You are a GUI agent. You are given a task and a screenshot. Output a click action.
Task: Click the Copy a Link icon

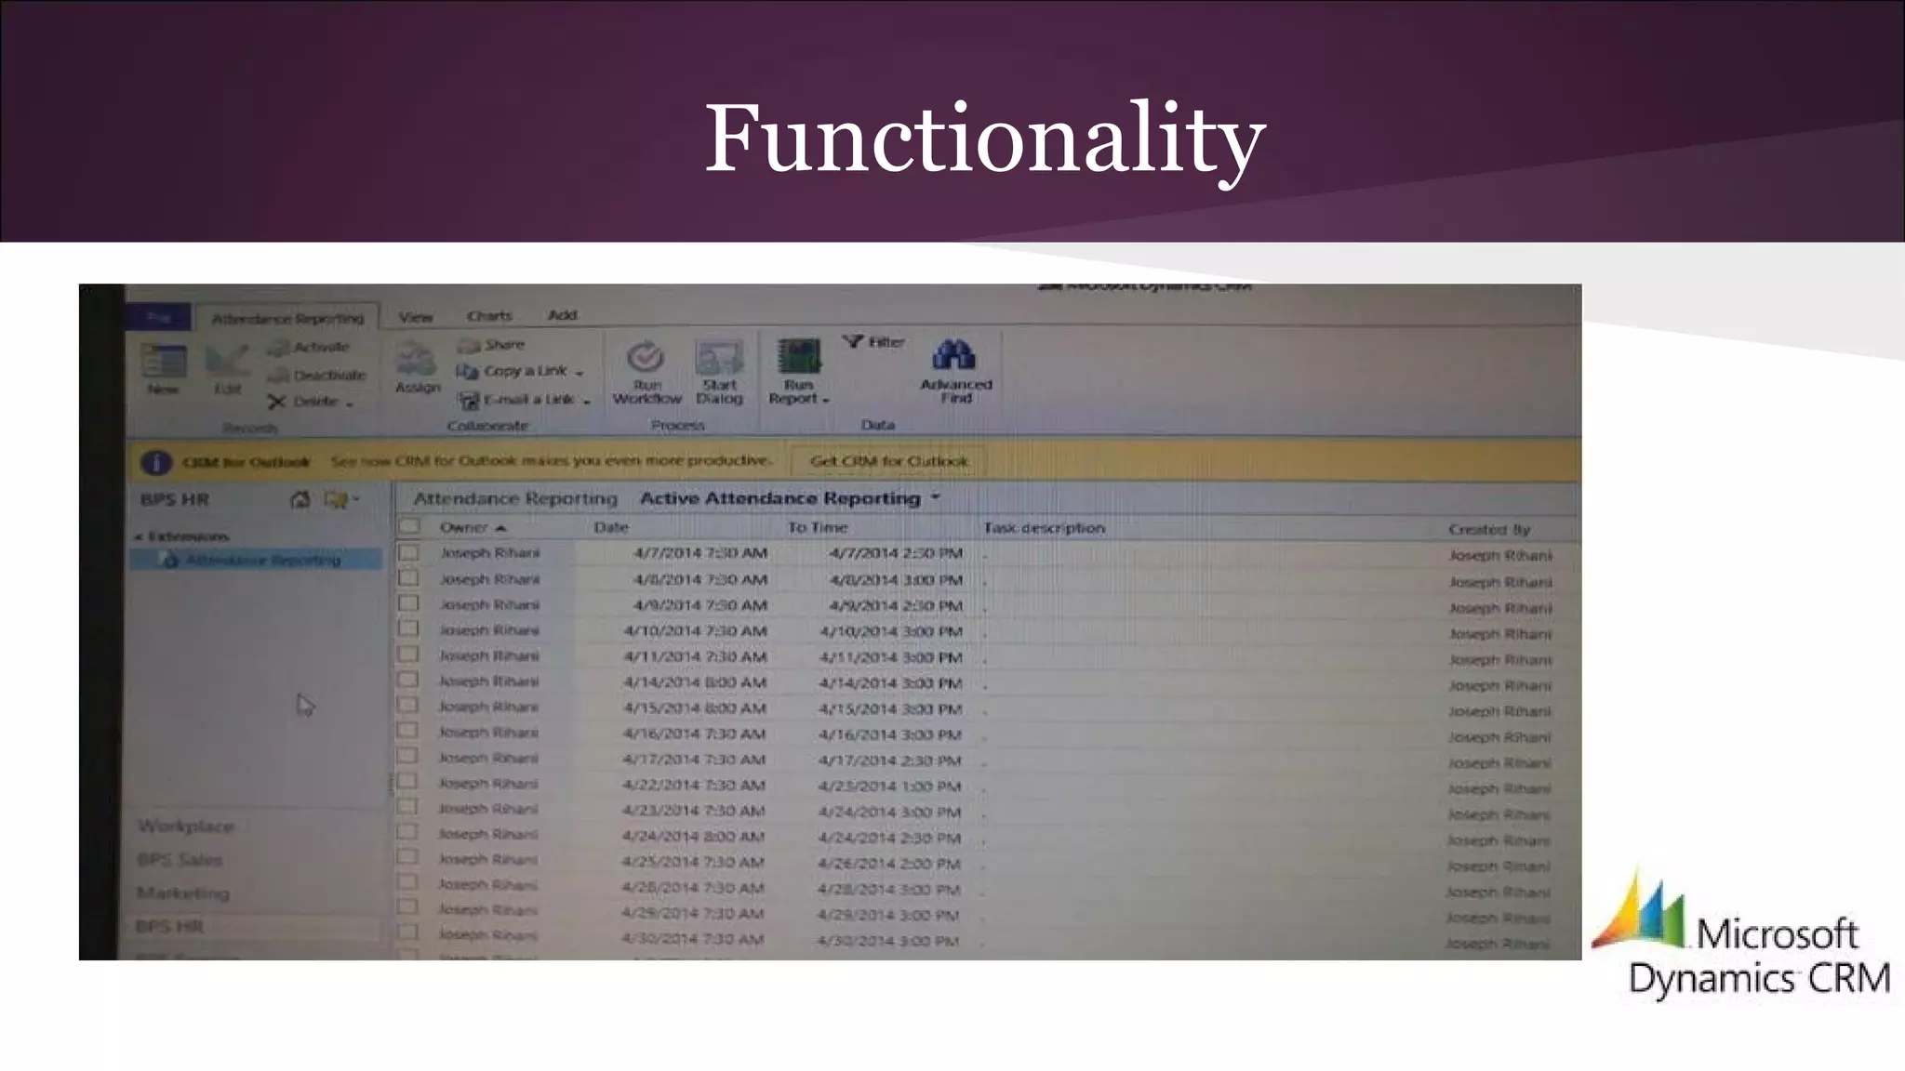coord(467,372)
